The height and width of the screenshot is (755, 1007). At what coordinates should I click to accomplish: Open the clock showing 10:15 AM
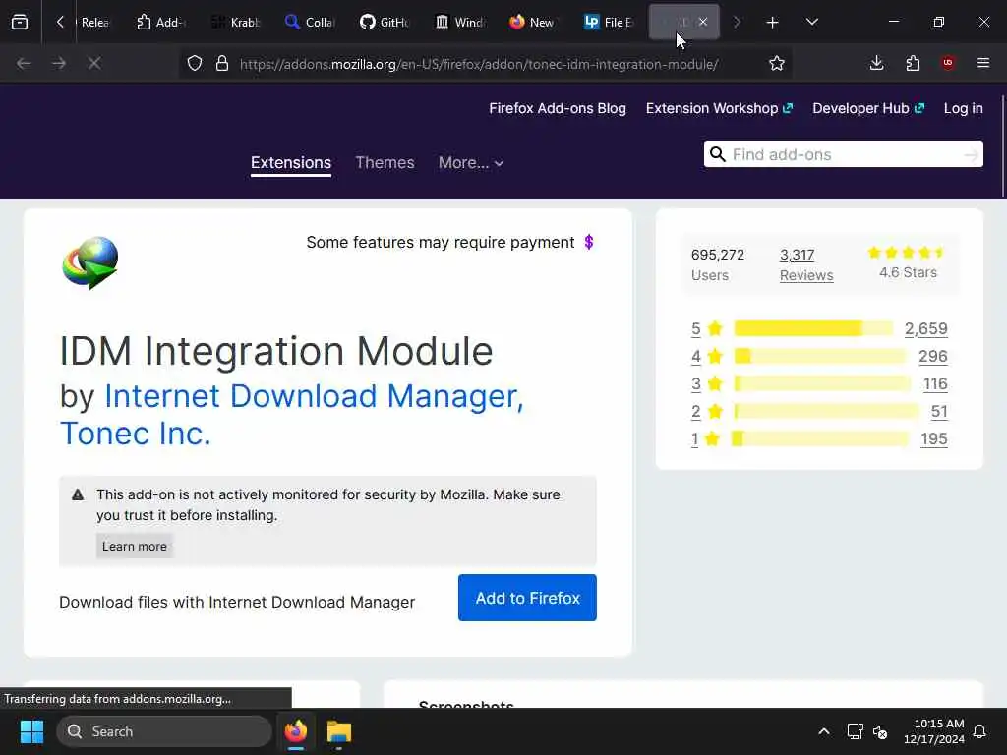pos(934,731)
